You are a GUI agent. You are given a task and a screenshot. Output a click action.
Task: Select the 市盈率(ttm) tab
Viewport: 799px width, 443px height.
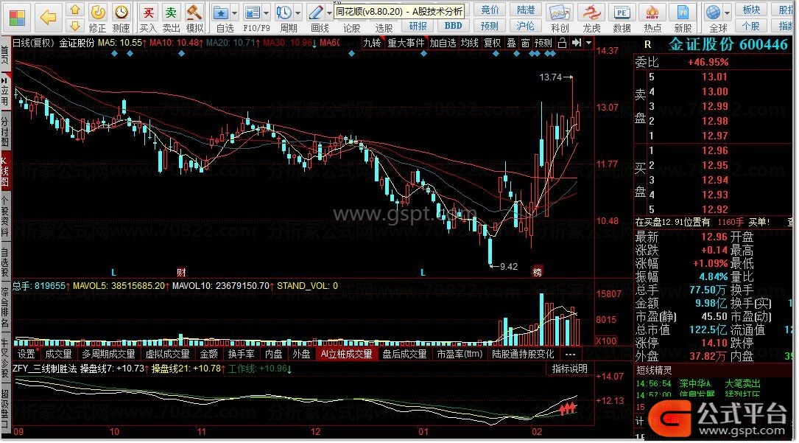459,354
